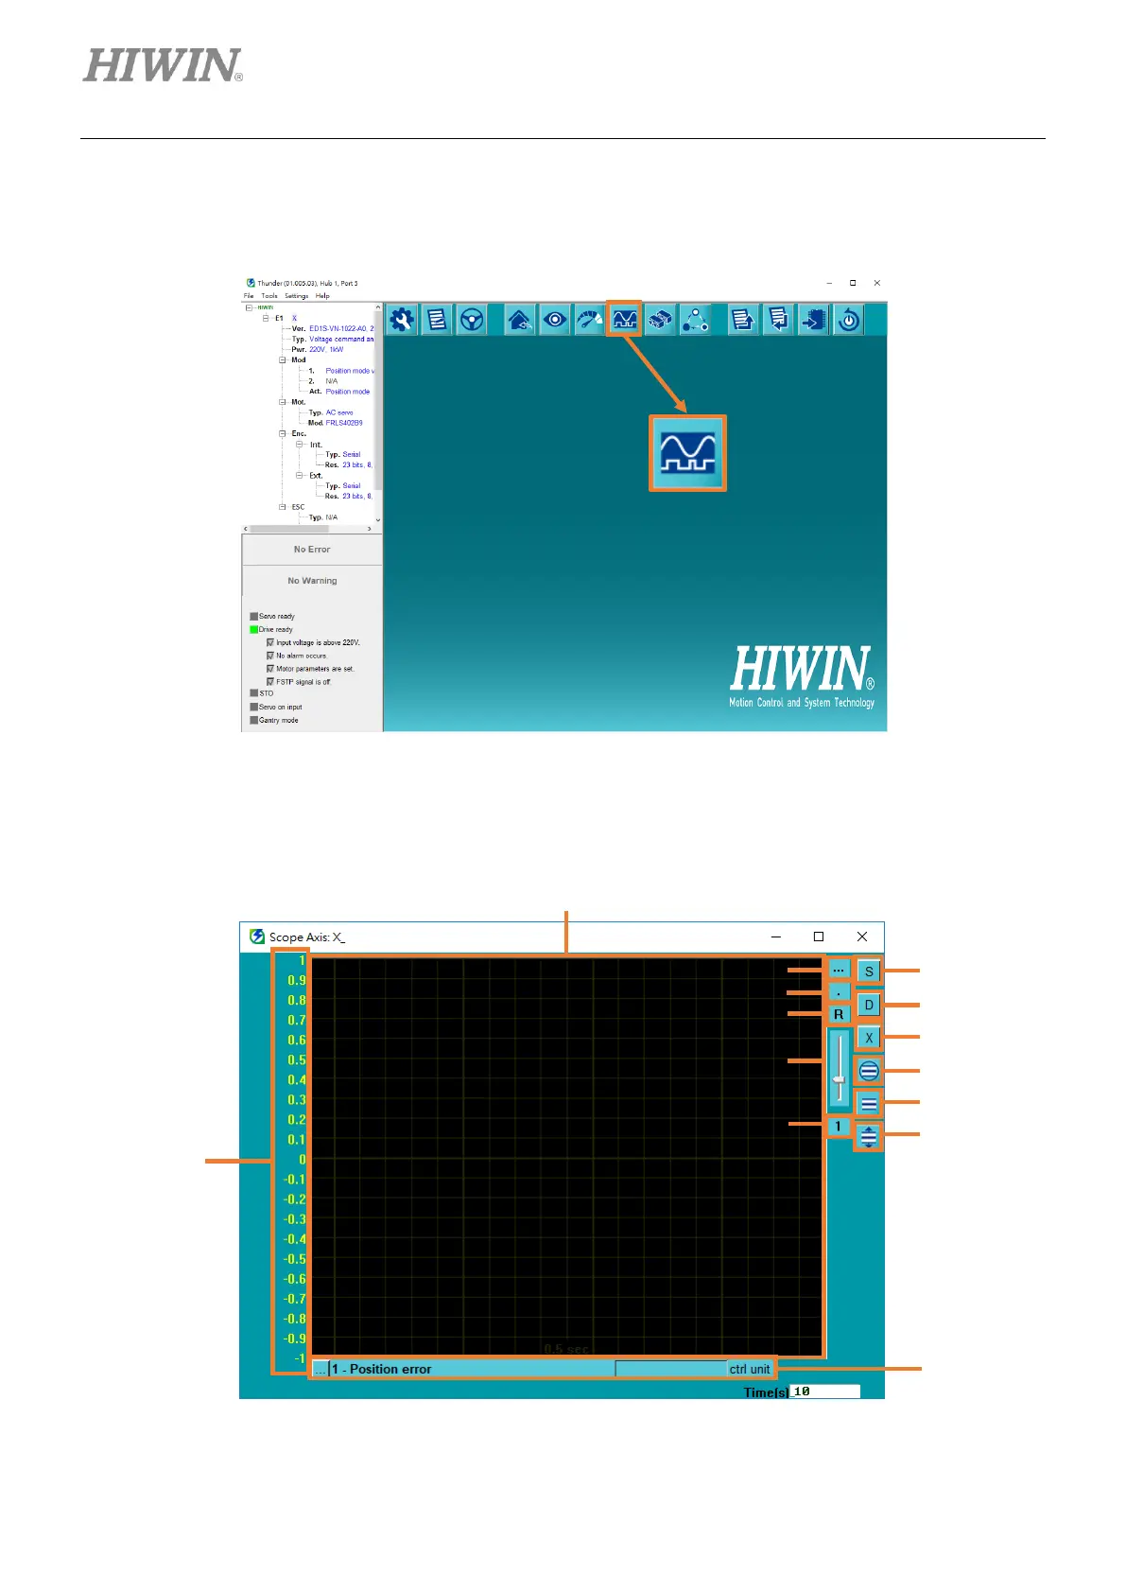Screen dimensions: 1126x1593
Task: Collapse the Ext. encoder tree node
Action: click(x=300, y=475)
